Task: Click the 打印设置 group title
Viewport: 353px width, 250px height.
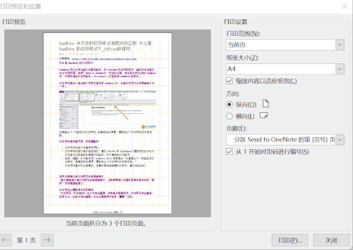Action: coord(235,22)
